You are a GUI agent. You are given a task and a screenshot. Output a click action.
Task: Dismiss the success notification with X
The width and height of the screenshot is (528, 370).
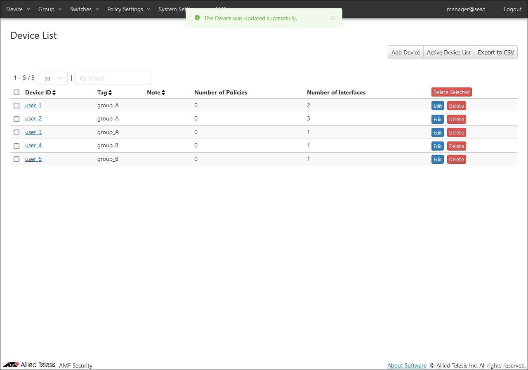tap(332, 18)
